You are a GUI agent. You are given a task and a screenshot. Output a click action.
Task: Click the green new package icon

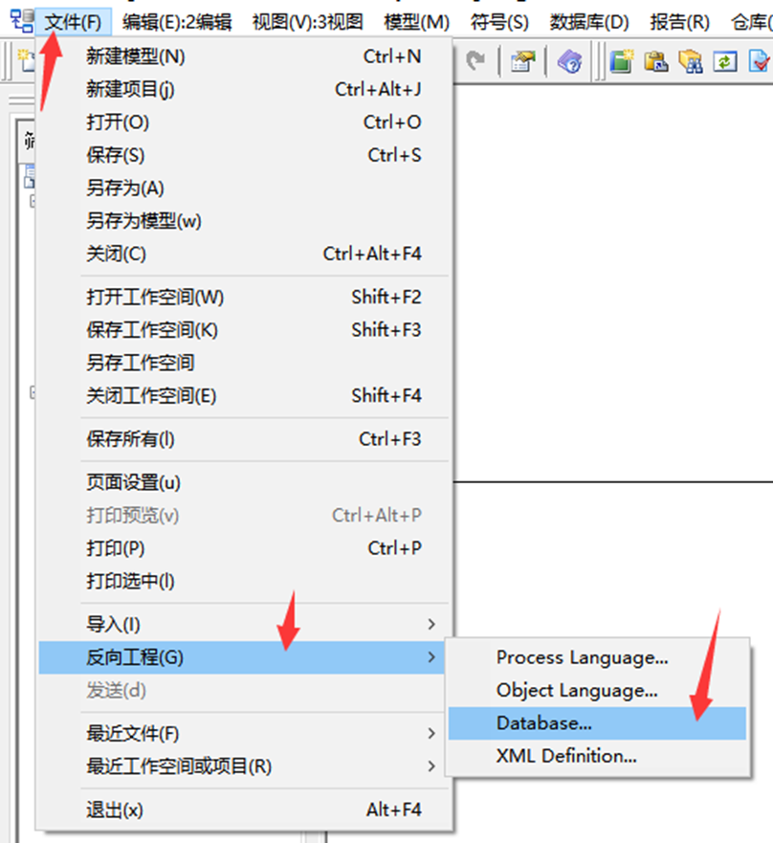coord(622,61)
